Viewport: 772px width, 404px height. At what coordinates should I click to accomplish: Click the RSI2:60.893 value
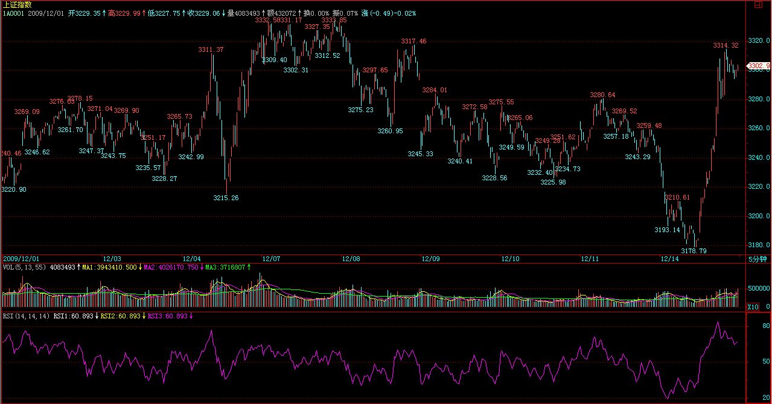(x=120, y=315)
